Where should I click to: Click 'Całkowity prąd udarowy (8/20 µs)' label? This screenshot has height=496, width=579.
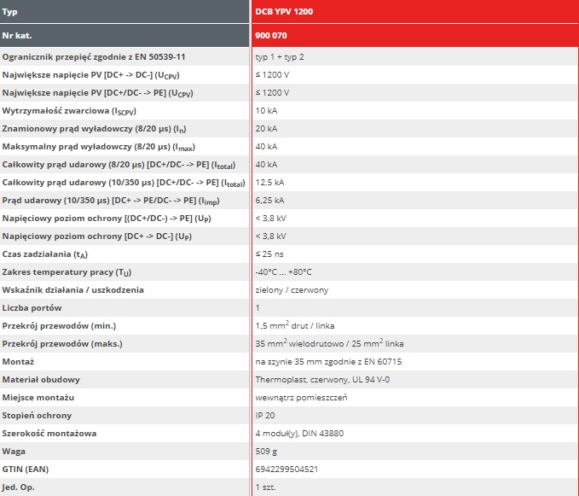coord(119,165)
